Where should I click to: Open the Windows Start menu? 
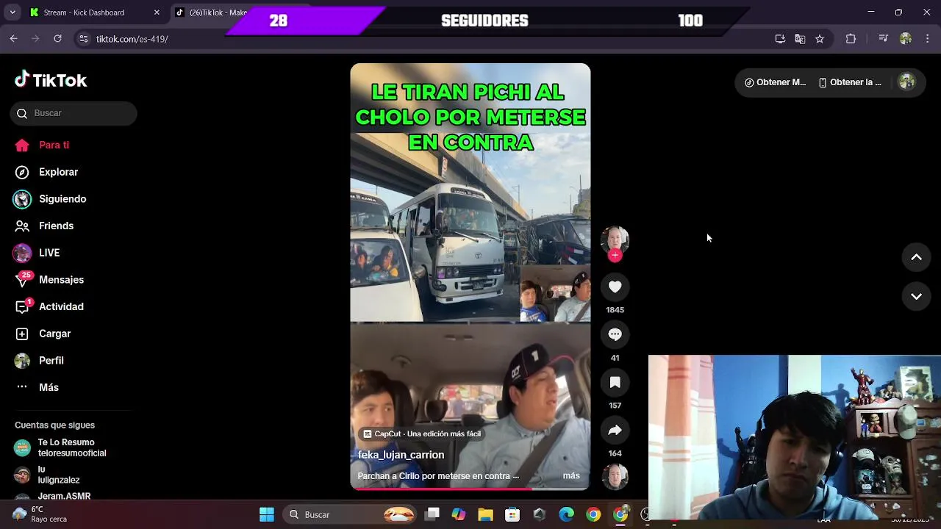coord(267,514)
